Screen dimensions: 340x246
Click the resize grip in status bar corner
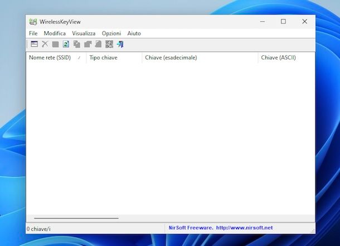[x=313, y=231]
